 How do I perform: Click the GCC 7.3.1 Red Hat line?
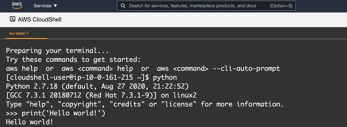(101, 95)
